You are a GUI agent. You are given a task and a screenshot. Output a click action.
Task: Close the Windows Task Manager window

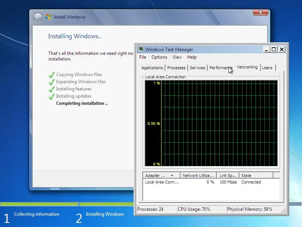point(282,50)
